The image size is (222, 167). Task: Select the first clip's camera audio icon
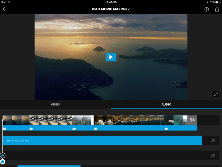pos(5,129)
